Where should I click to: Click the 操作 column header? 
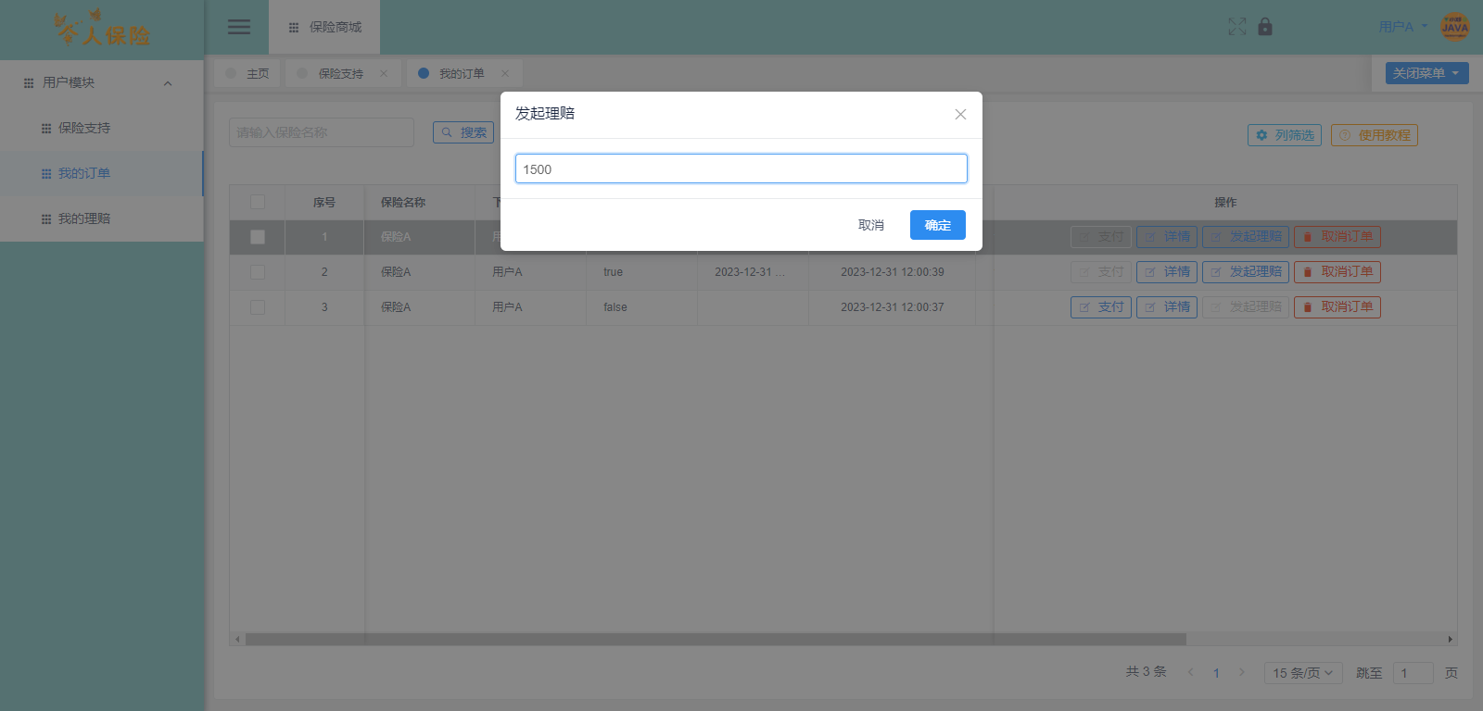[x=1225, y=202]
